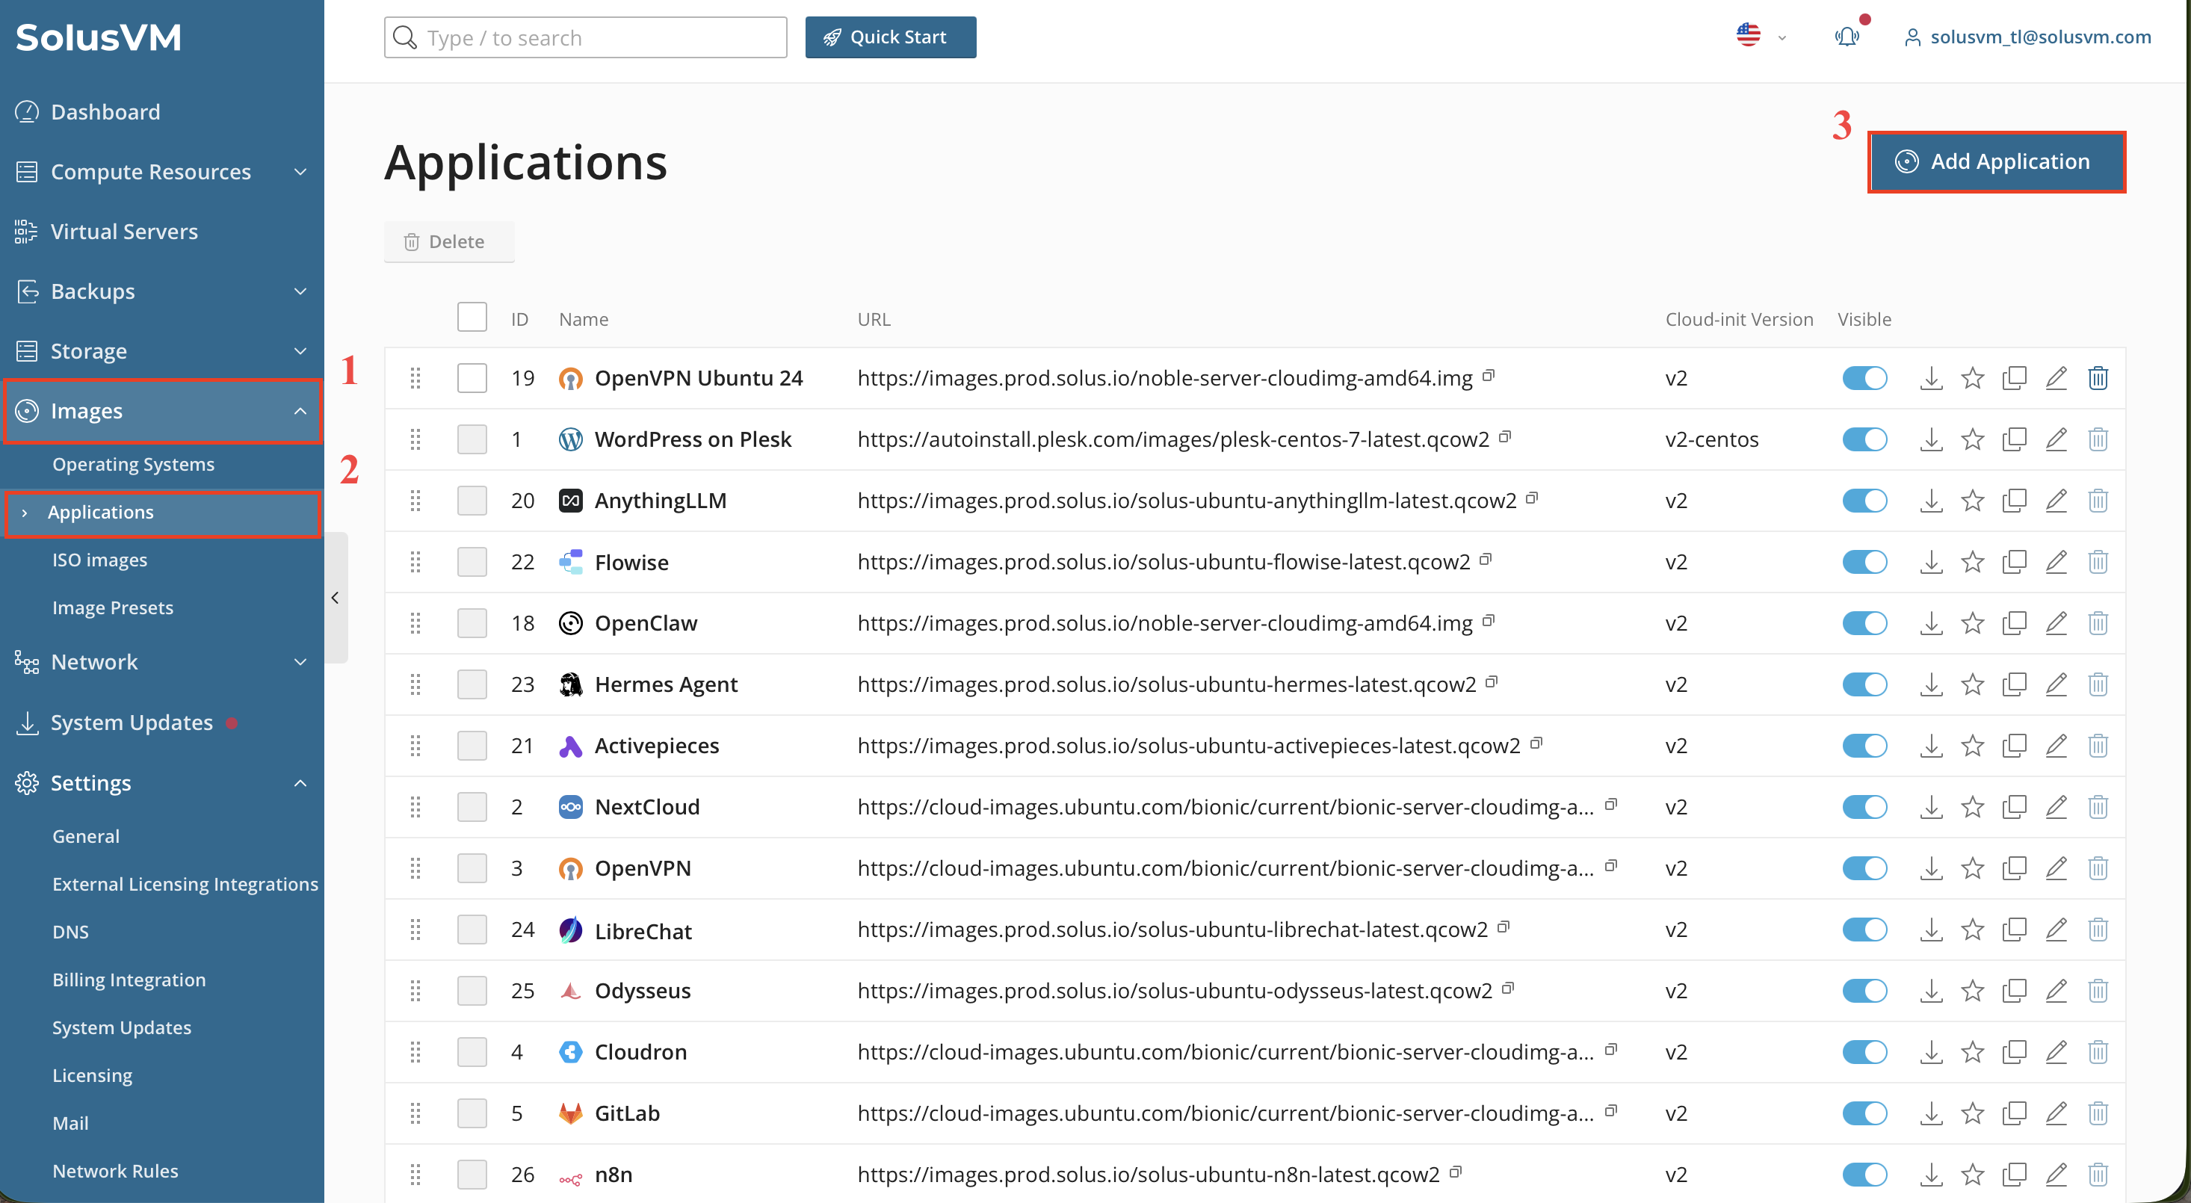Click the magnifier icon in search box
The width and height of the screenshot is (2191, 1203).
(x=405, y=37)
